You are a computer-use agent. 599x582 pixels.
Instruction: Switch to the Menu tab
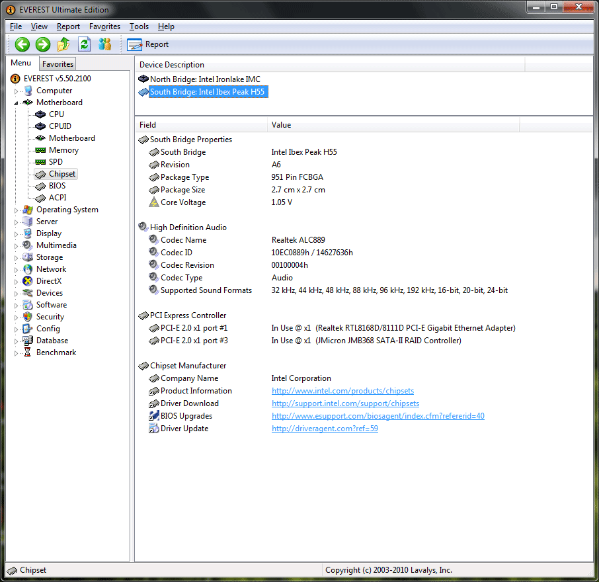click(20, 63)
